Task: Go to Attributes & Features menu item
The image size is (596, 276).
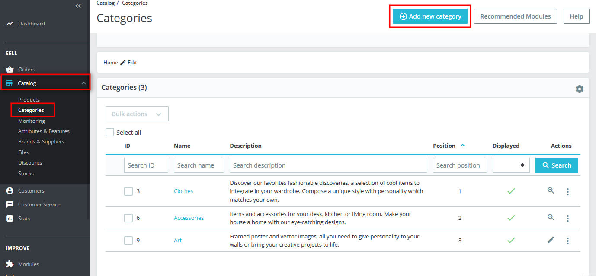Action: pos(44,131)
